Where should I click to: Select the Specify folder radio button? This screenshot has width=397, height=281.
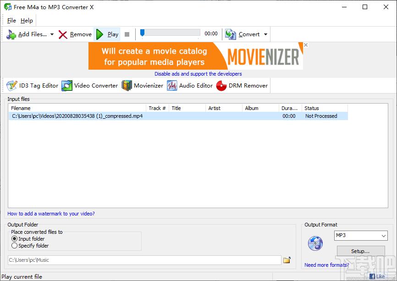14,246
